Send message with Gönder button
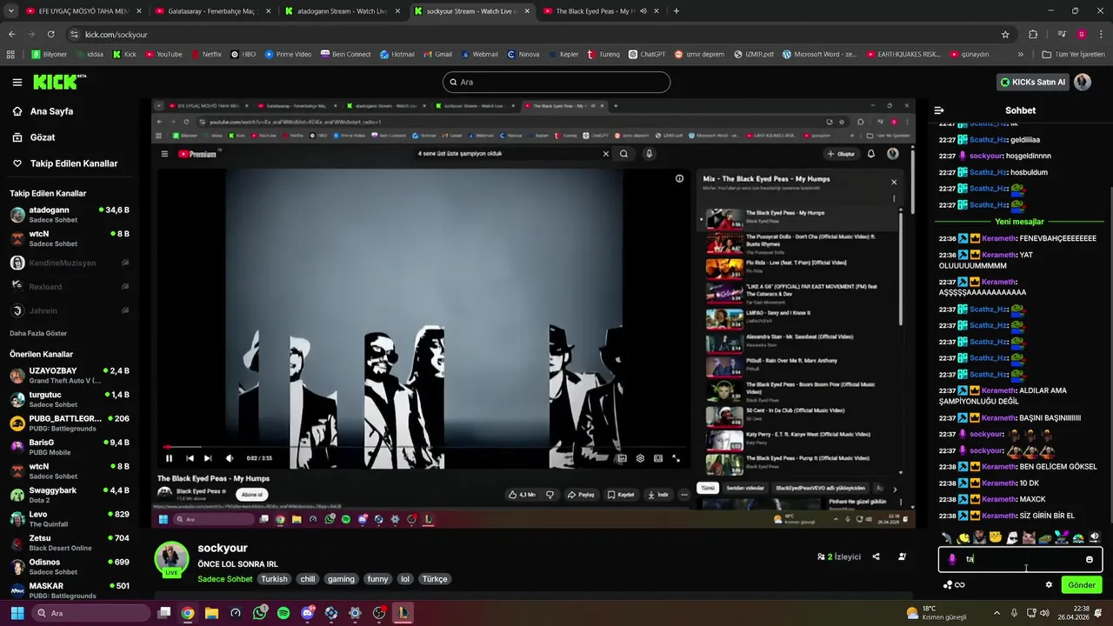Viewport: 1113px width, 626px height. 1082,585
